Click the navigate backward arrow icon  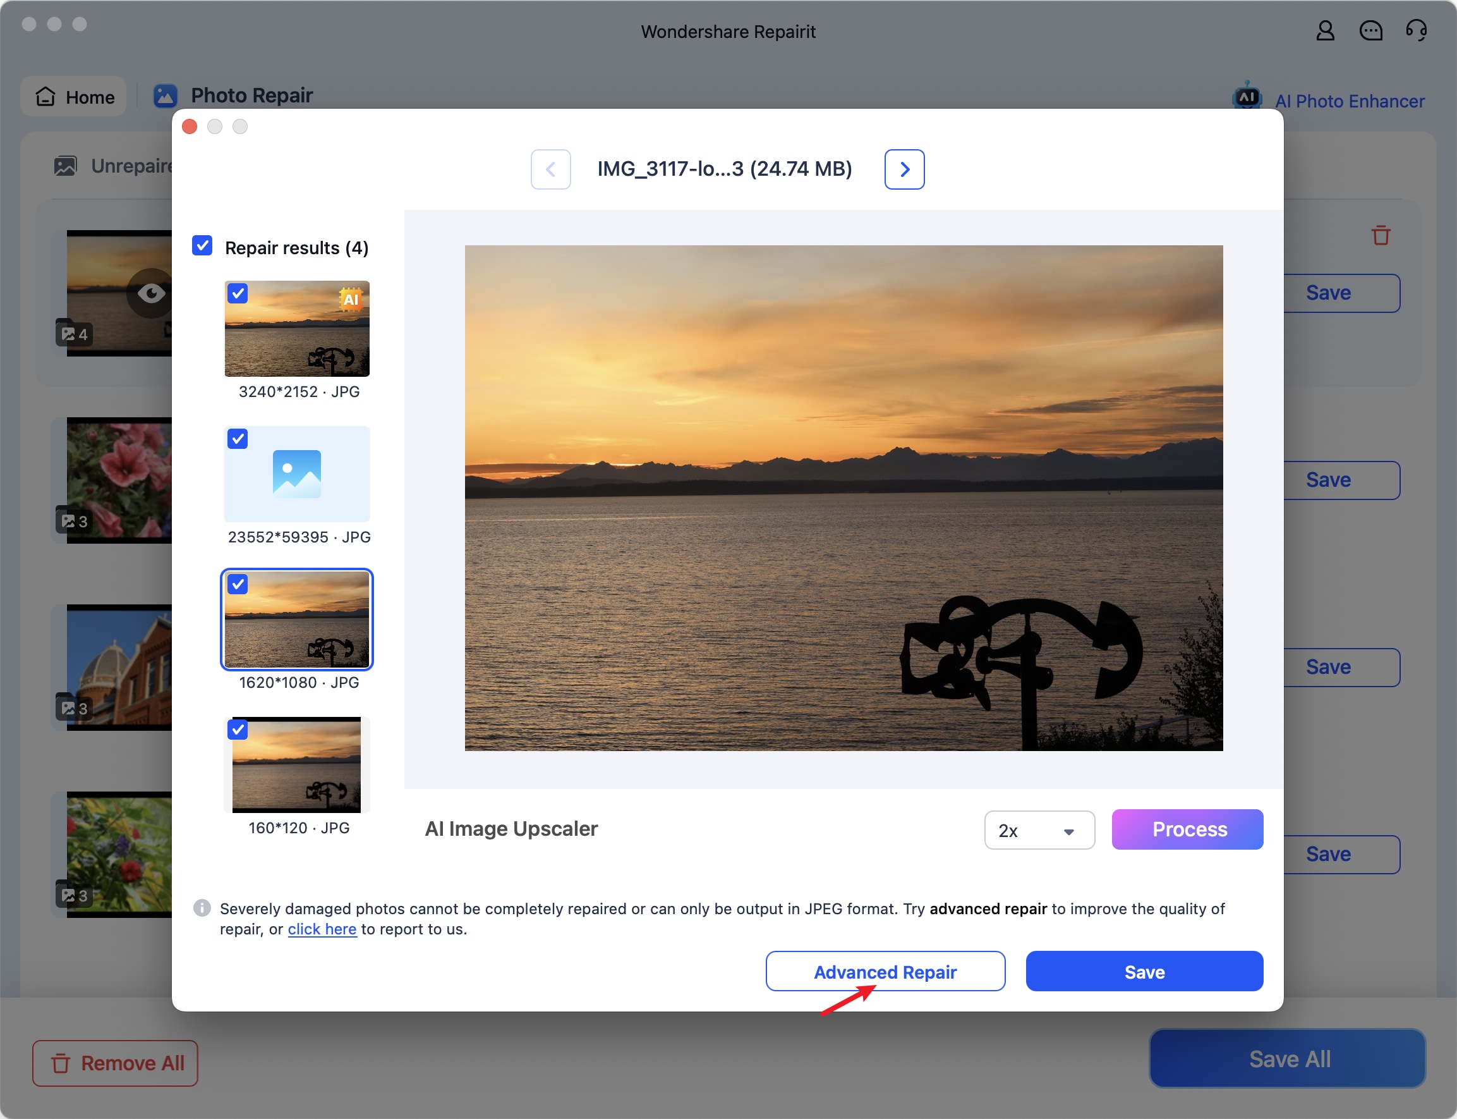point(550,168)
